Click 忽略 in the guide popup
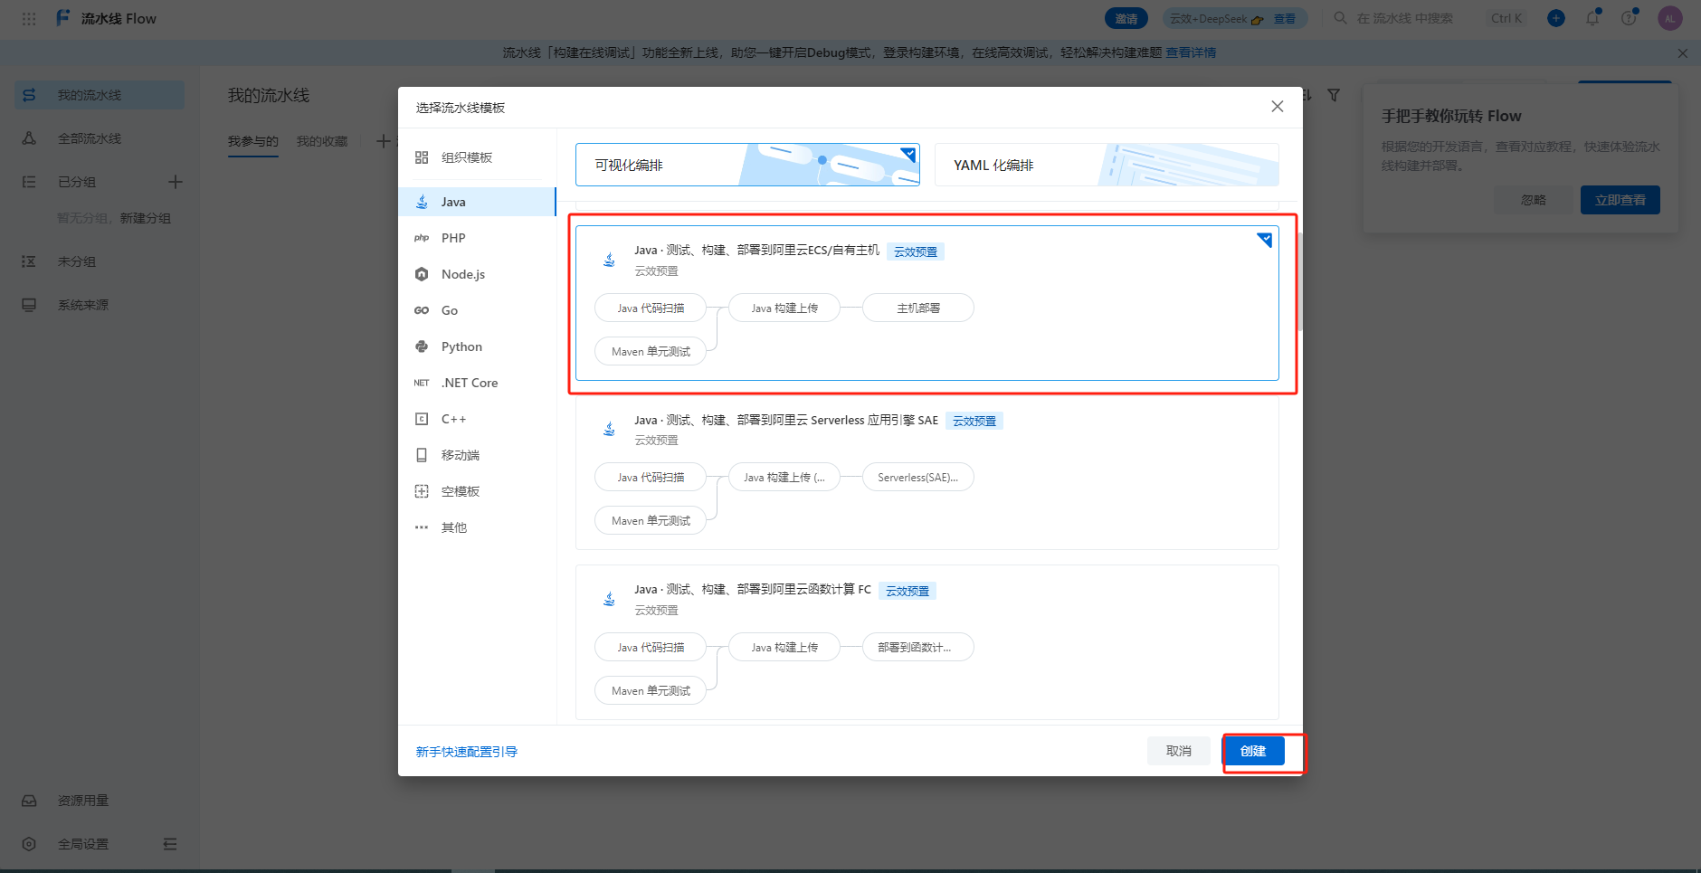The image size is (1701, 873). 1534,200
